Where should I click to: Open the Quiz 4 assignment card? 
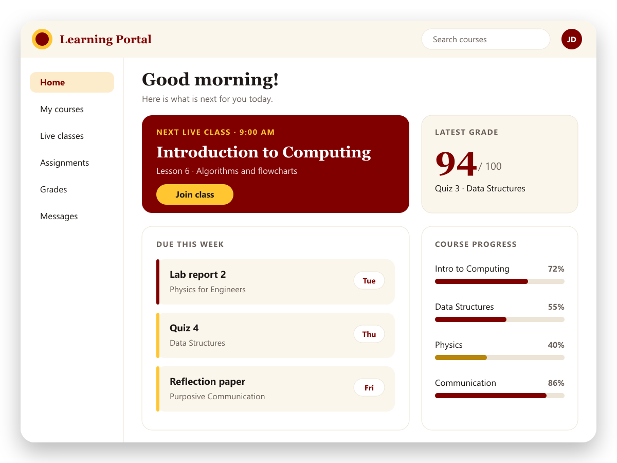point(276,335)
